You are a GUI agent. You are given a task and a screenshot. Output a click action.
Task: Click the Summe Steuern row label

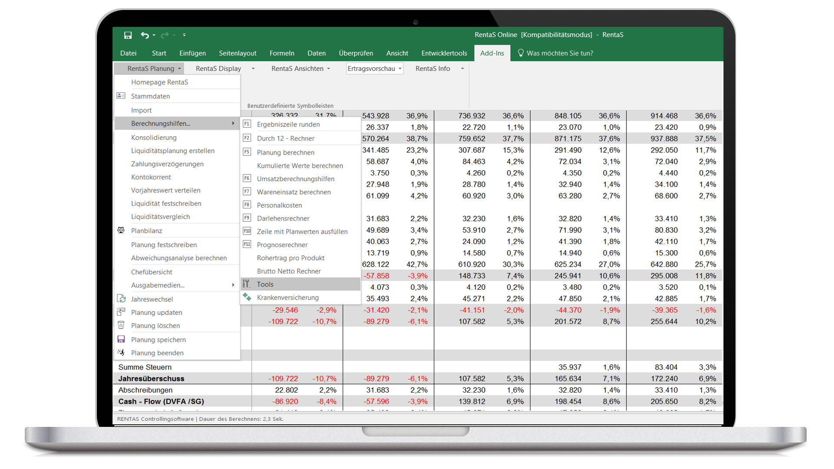[145, 367]
